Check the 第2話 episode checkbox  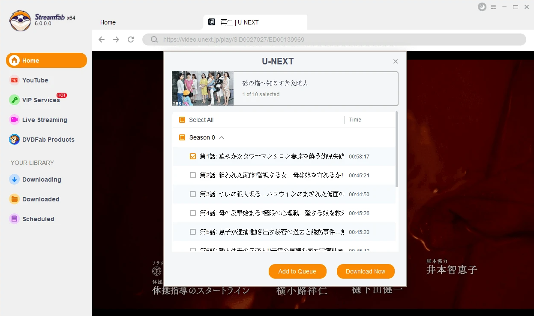[193, 176]
